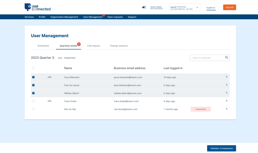Uncheck Paul de Leeuw
This screenshot has height=153, width=258.
[x=33, y=85]
